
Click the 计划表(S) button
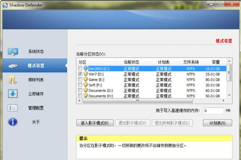click(x=218, y=123)
